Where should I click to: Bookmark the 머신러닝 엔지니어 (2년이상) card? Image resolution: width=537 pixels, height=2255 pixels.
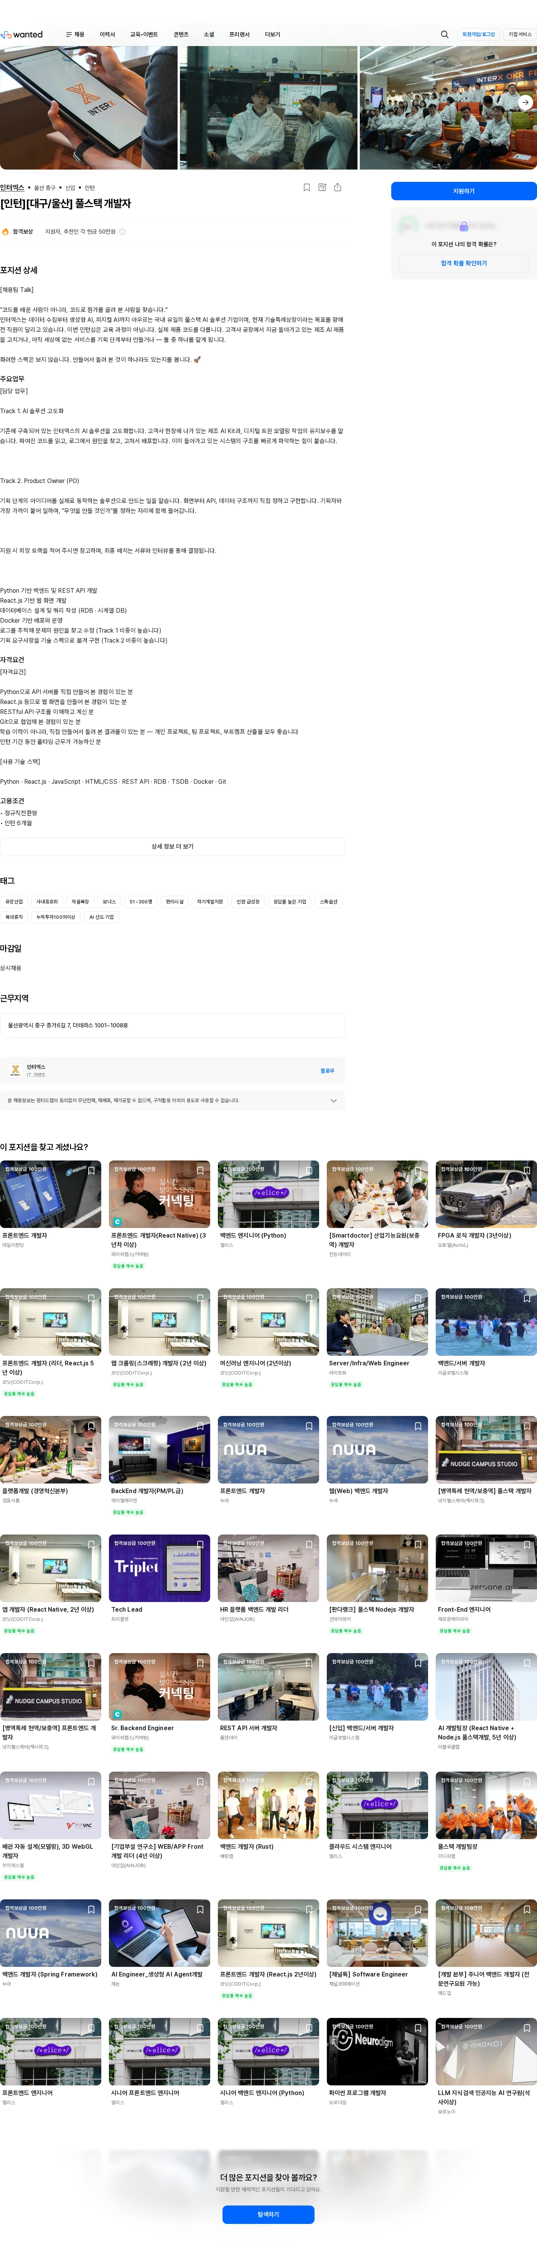[309, 1298]
